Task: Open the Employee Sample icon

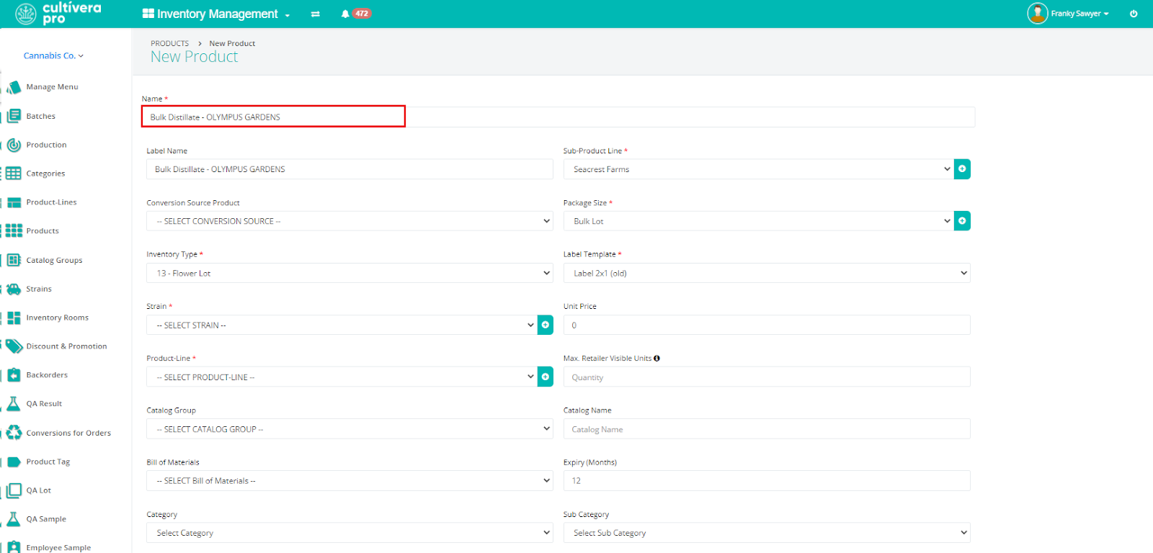Action: click(x=14, y=547)
